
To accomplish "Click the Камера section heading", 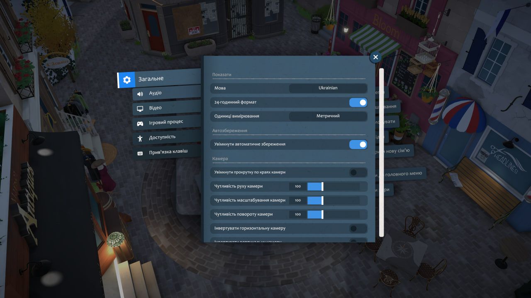I will (x=220, y=159).
